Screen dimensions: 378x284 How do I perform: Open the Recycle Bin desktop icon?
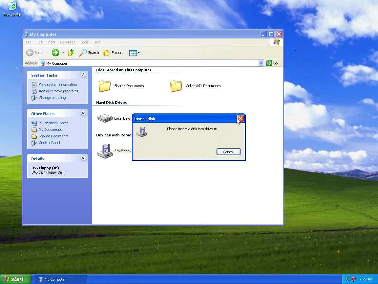pyautogui.click(x=12, y=9)
